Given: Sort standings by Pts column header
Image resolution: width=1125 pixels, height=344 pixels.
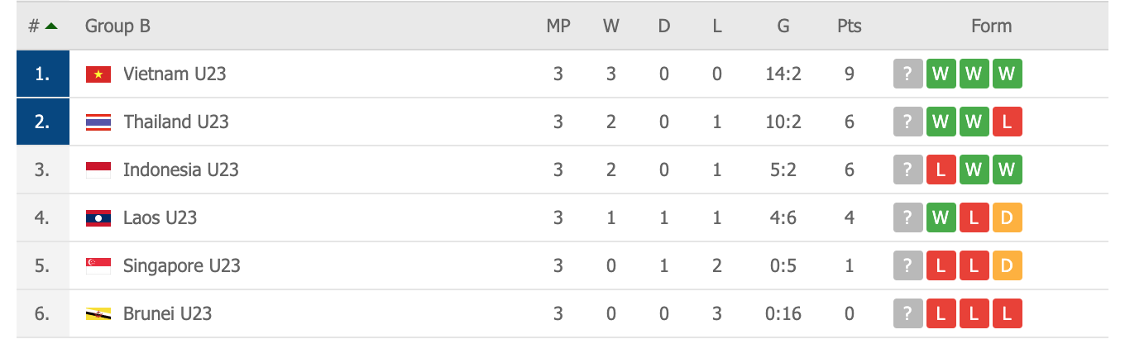Looking at the screenshot, I should pyautogui.click(x=849, y=26).
